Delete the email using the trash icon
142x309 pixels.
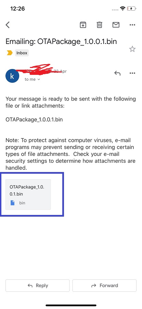[99, 25]
